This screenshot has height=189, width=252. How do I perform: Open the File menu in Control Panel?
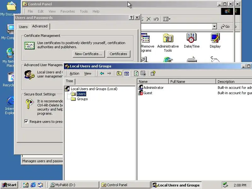(x=30, y=11)
